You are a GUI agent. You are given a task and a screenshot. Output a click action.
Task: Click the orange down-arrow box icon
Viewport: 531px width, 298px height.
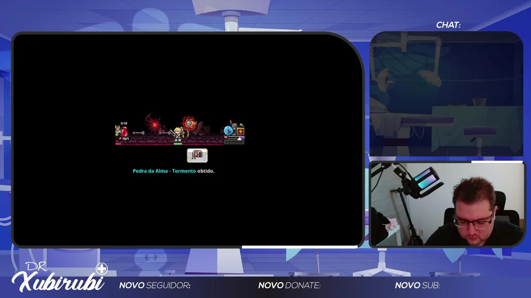(240, 132)
